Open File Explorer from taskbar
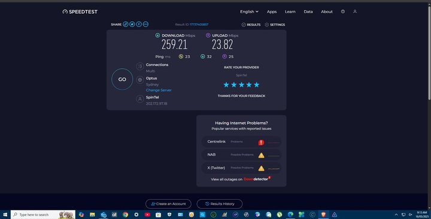Screen dimensions: 431x219 coord(92,215)
